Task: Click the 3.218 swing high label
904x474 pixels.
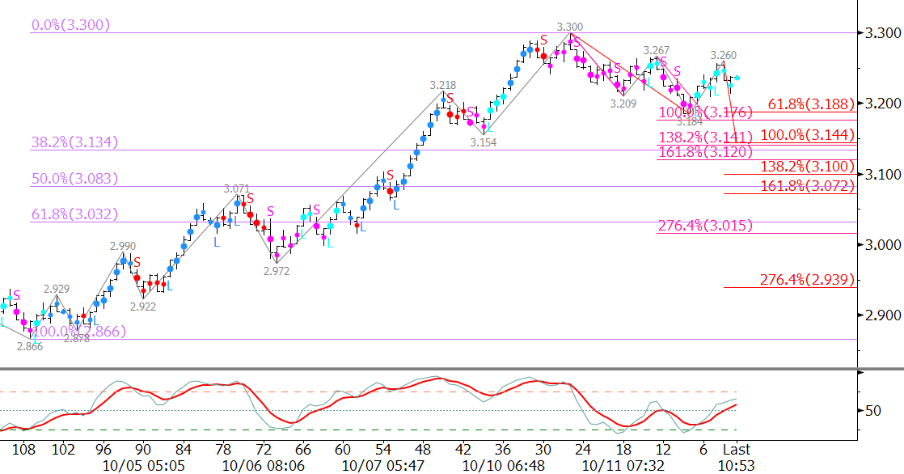Action: tap(442, 85)
